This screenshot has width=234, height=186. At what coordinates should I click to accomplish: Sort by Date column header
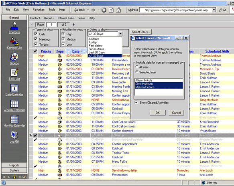(76, 51)
